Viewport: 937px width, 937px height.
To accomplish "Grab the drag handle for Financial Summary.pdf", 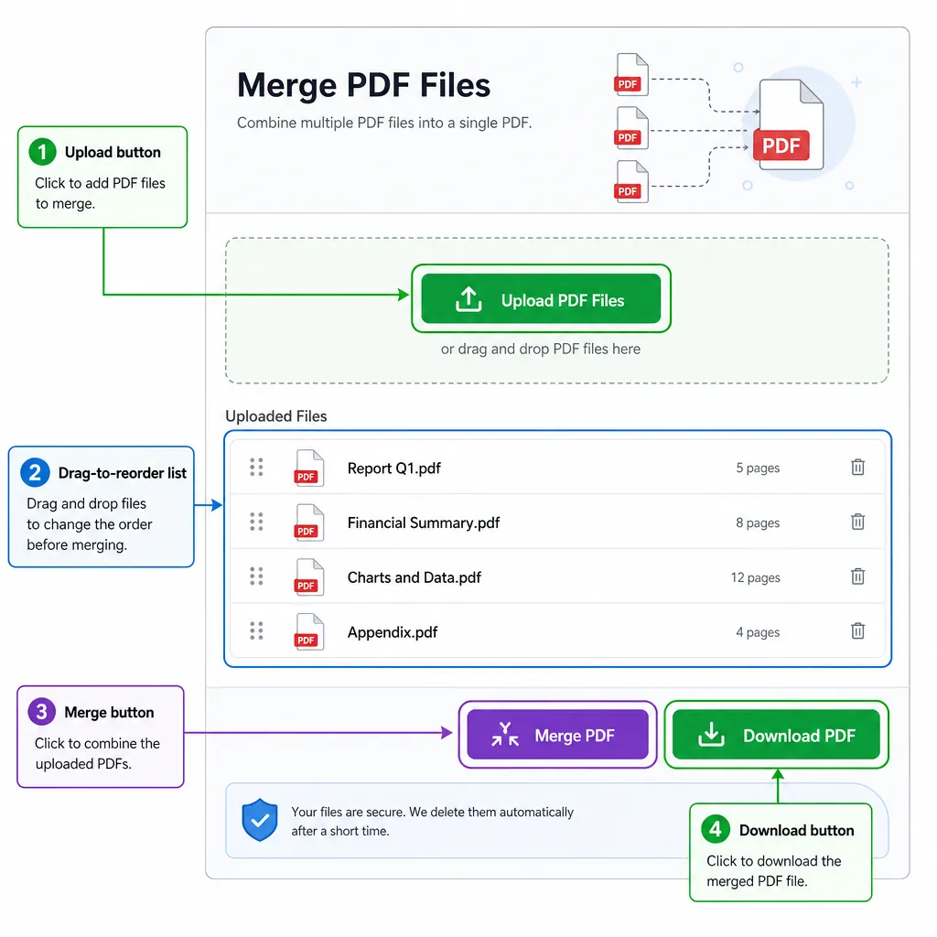I will coord(256,522).
